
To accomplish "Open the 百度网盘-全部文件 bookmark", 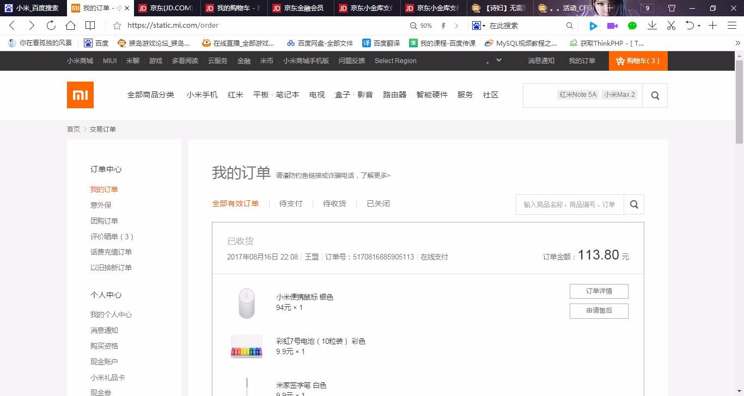I will tap(320, 43).
